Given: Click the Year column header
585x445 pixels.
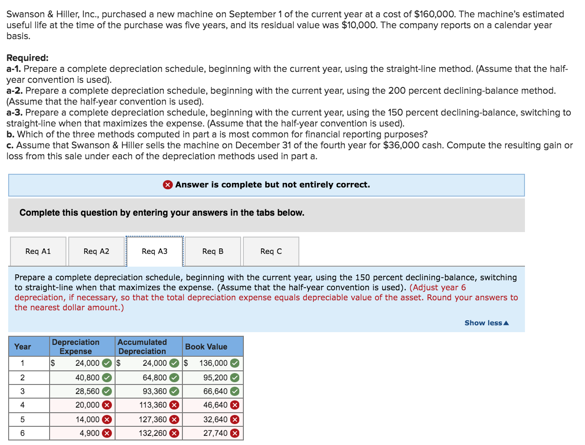Looking at the screenshot, I should pos(29,347).
